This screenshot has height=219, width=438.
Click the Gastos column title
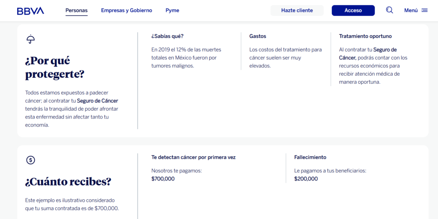[x=257, y=36]
